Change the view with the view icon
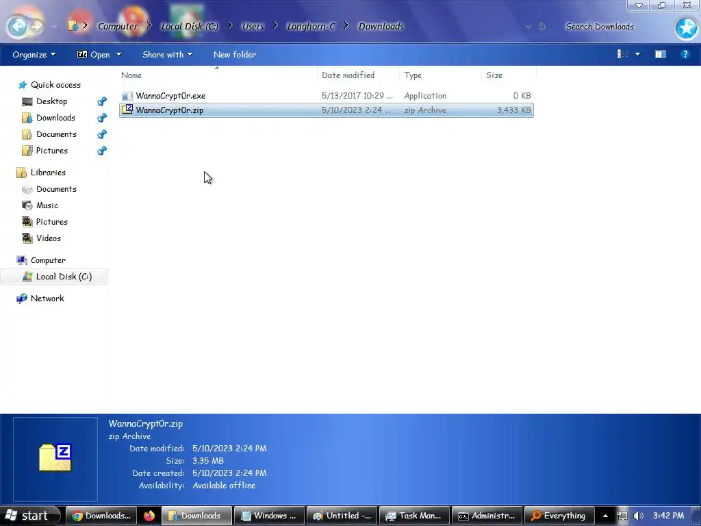 pos(623,54)
